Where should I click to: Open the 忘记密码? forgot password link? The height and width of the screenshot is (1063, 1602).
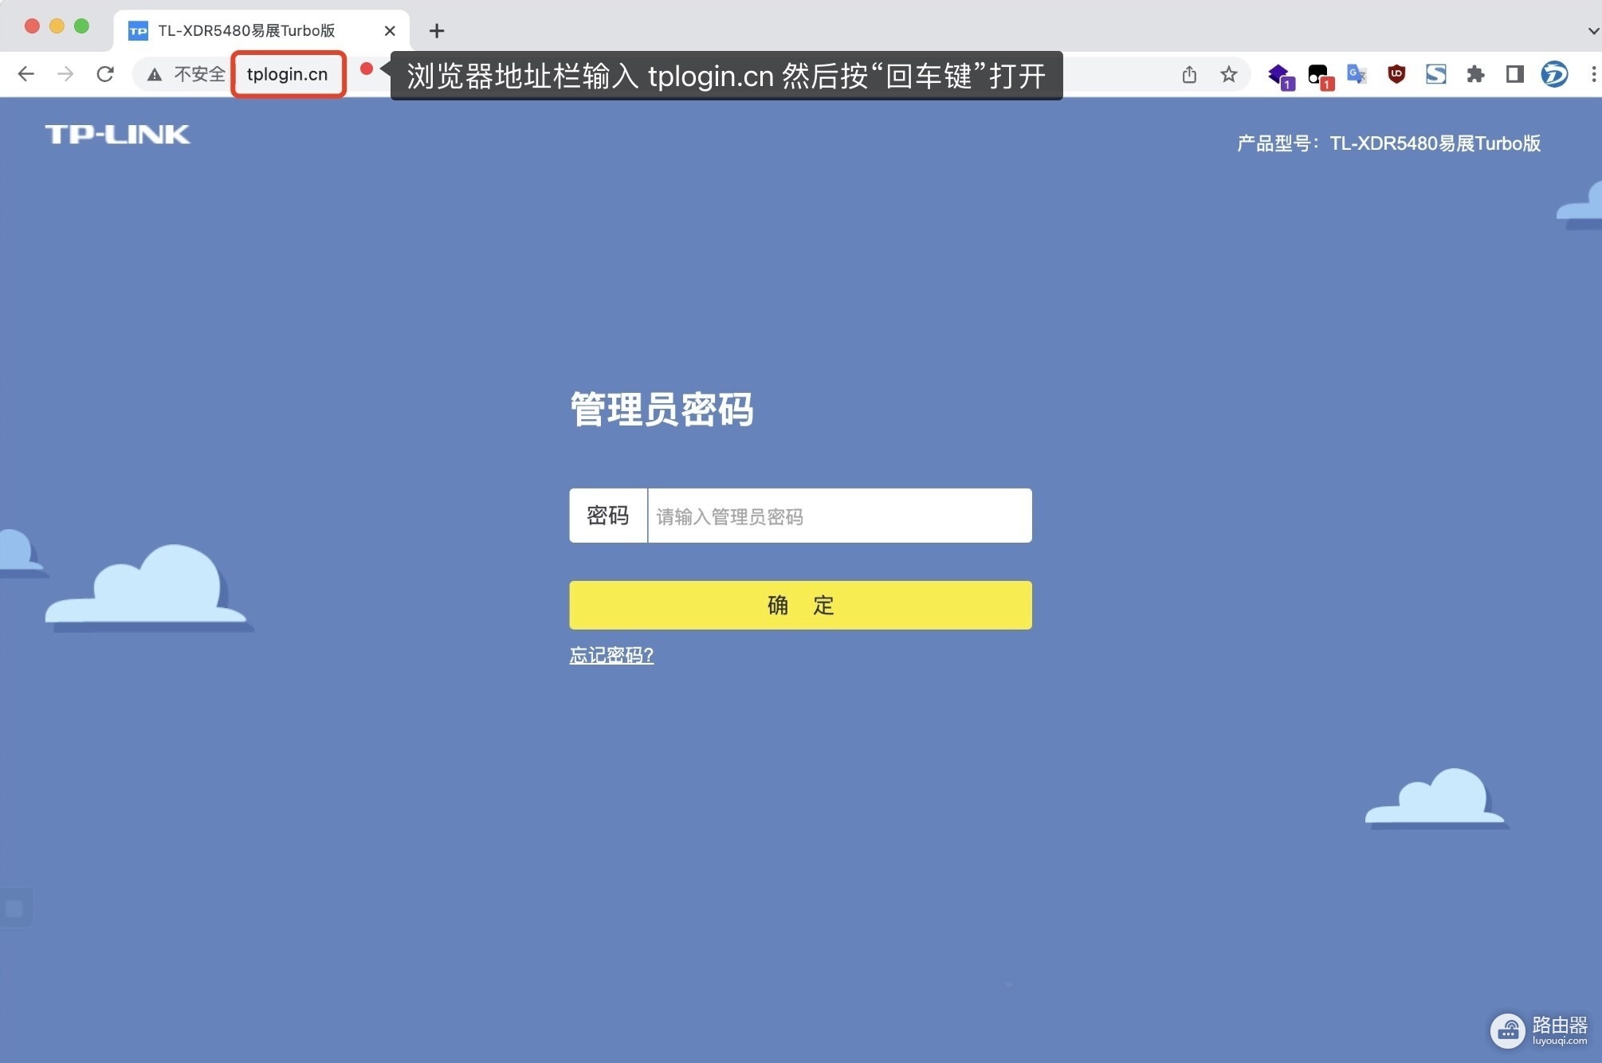tap(611, 655)
